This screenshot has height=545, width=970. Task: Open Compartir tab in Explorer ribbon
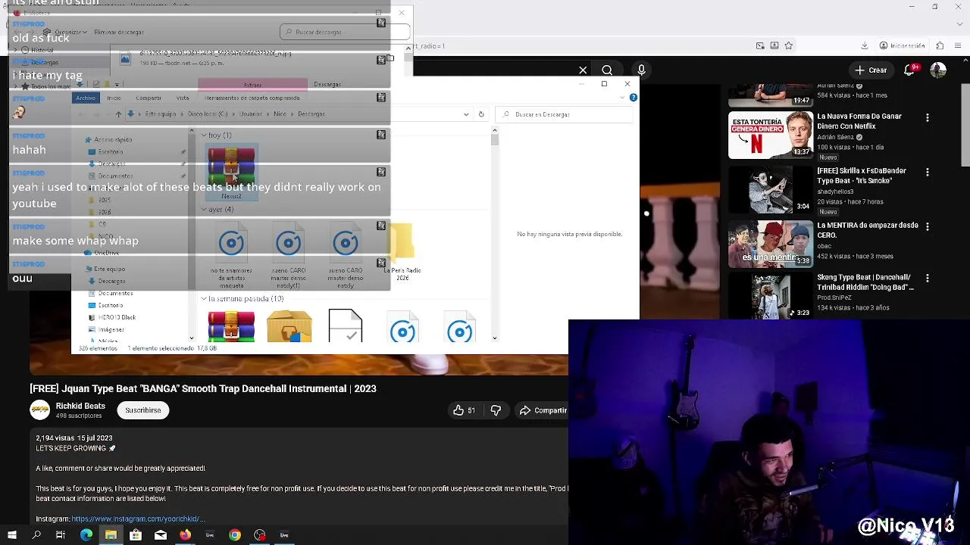point(149,98)
